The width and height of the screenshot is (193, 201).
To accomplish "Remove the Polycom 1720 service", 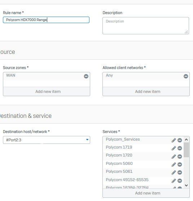I will click(180, 157).
